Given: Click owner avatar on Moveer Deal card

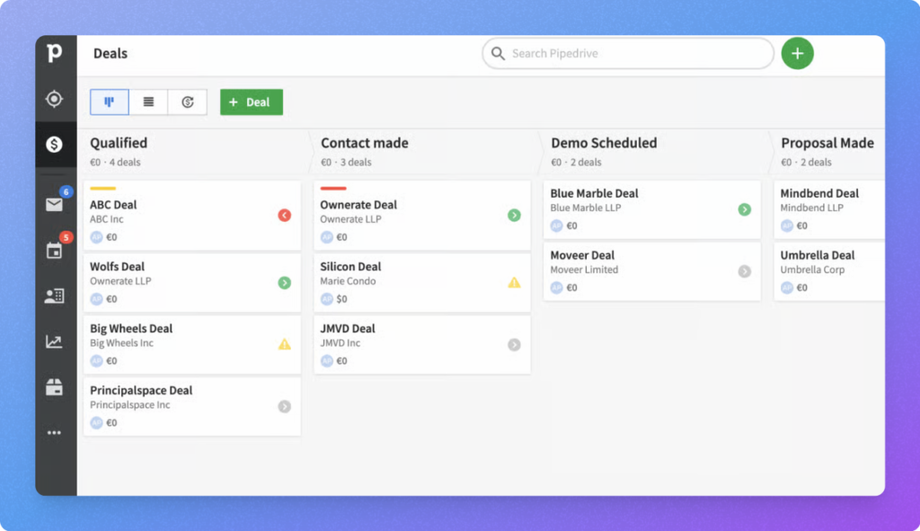Looking at the screenshot, I should tap(557, 288).
